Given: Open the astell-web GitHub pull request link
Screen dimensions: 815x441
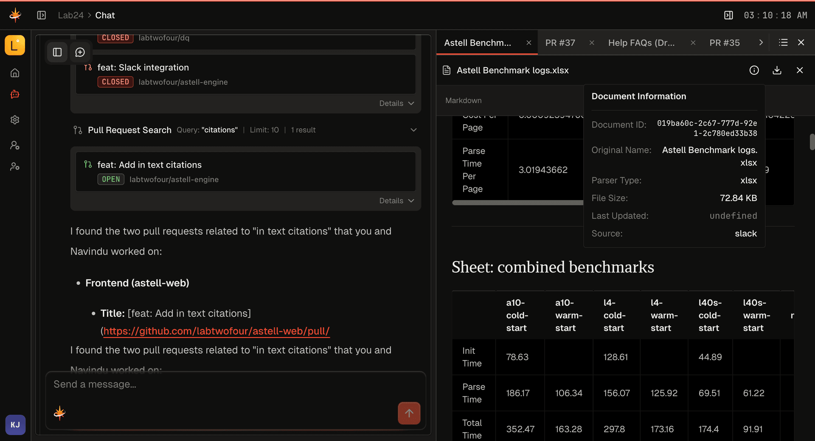Looking at the screenshot, I should pos(216,331).
